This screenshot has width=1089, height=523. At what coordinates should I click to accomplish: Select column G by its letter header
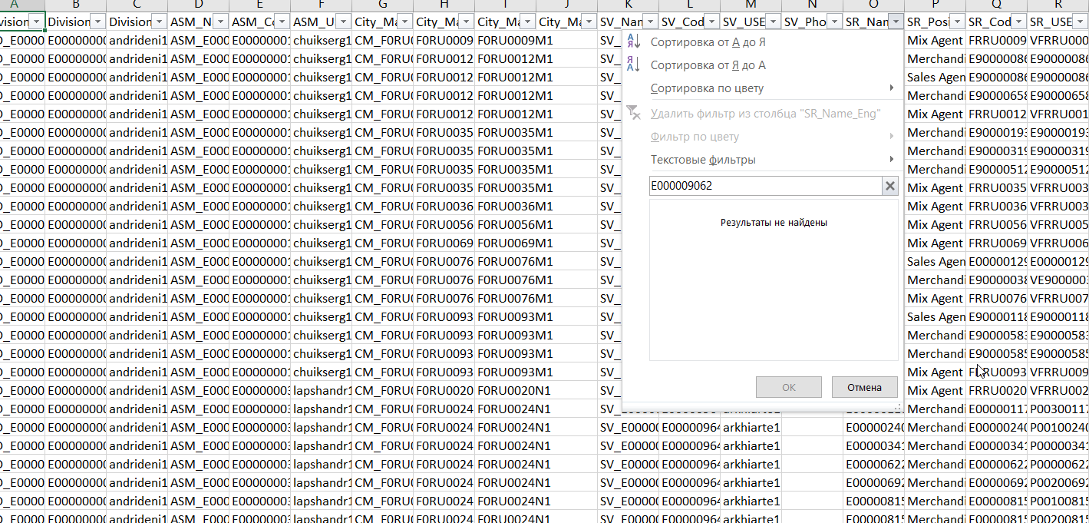coord(383,5)
